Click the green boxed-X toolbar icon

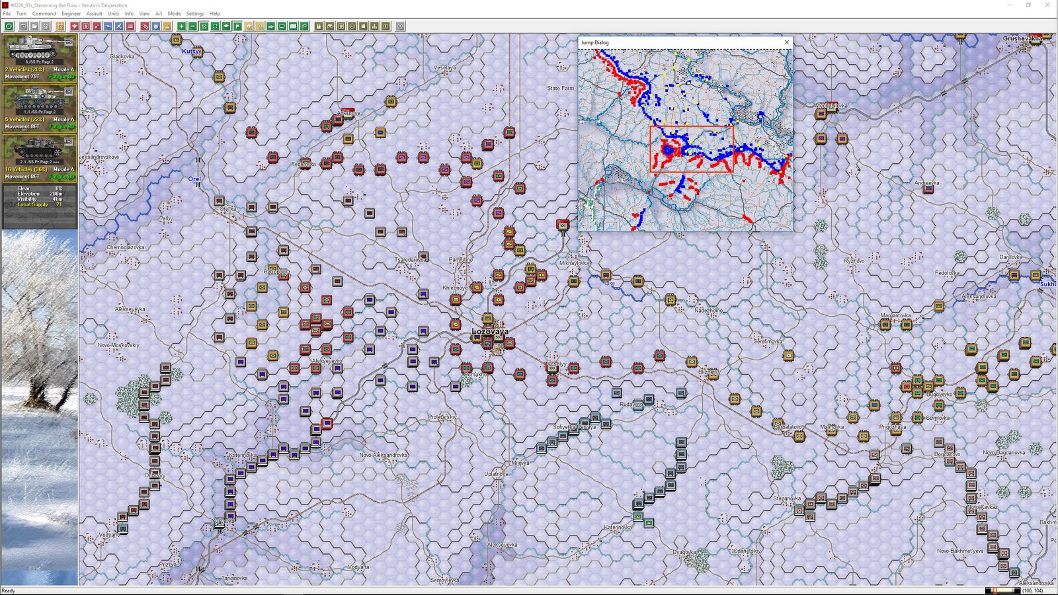204,26
